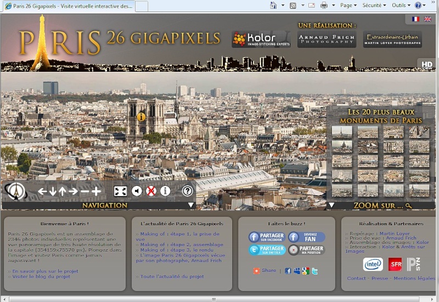Viewport: 439px width, 302px height.
Task: Click small Twitter bird icon
Action: pyautogui.click(x=314, y=271)
